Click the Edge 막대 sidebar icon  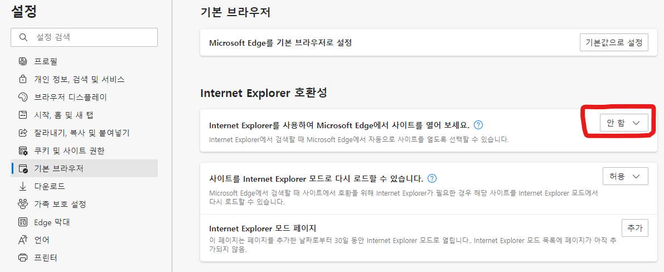point(23,222)
